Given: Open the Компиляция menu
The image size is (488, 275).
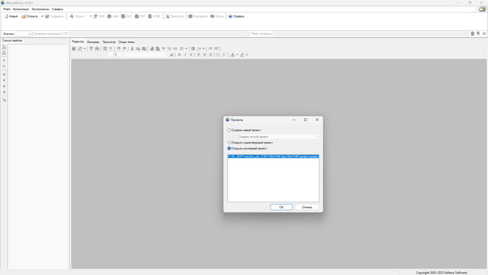Looking at the screenshot, I should point(21,9).
